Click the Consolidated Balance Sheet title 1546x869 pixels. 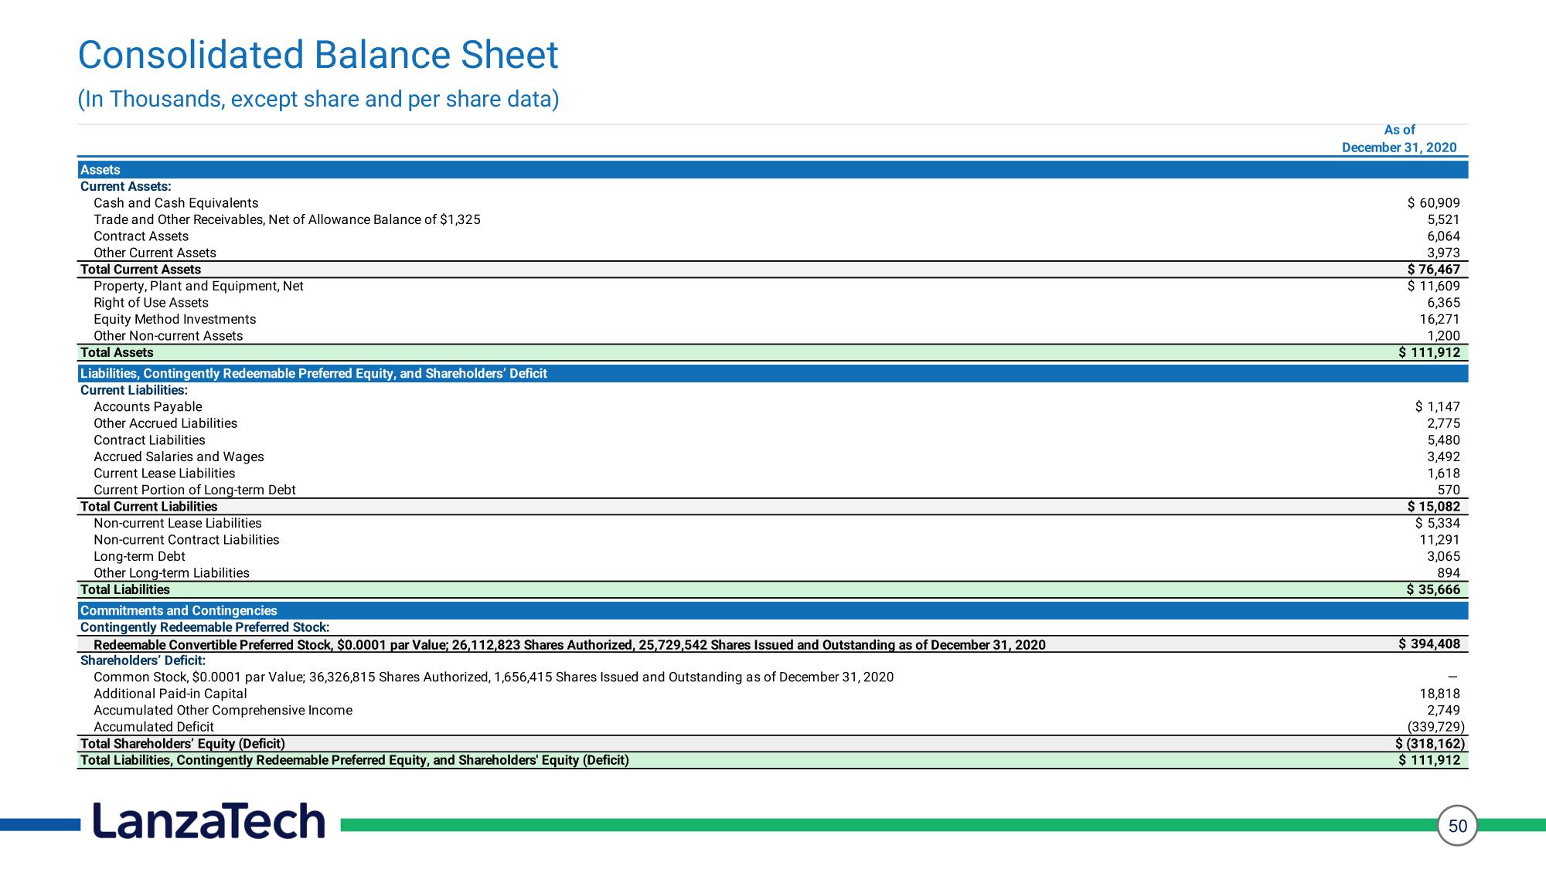pos(318,56)
